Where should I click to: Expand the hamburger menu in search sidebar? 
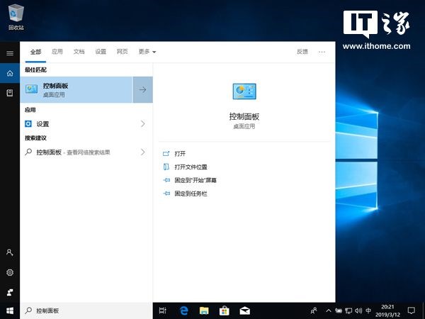point(10,53)
